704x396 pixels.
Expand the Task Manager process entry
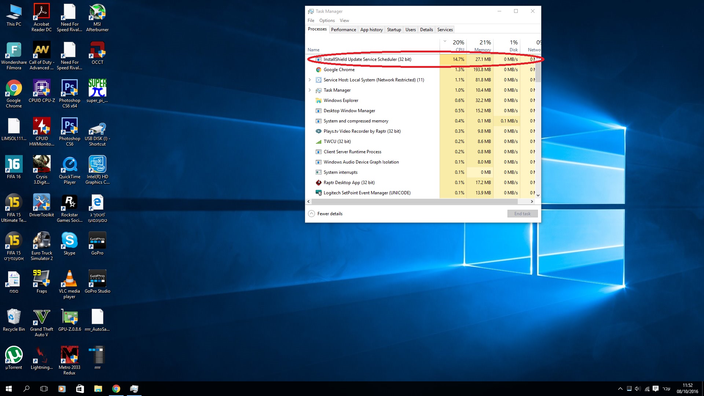(310, 90)
